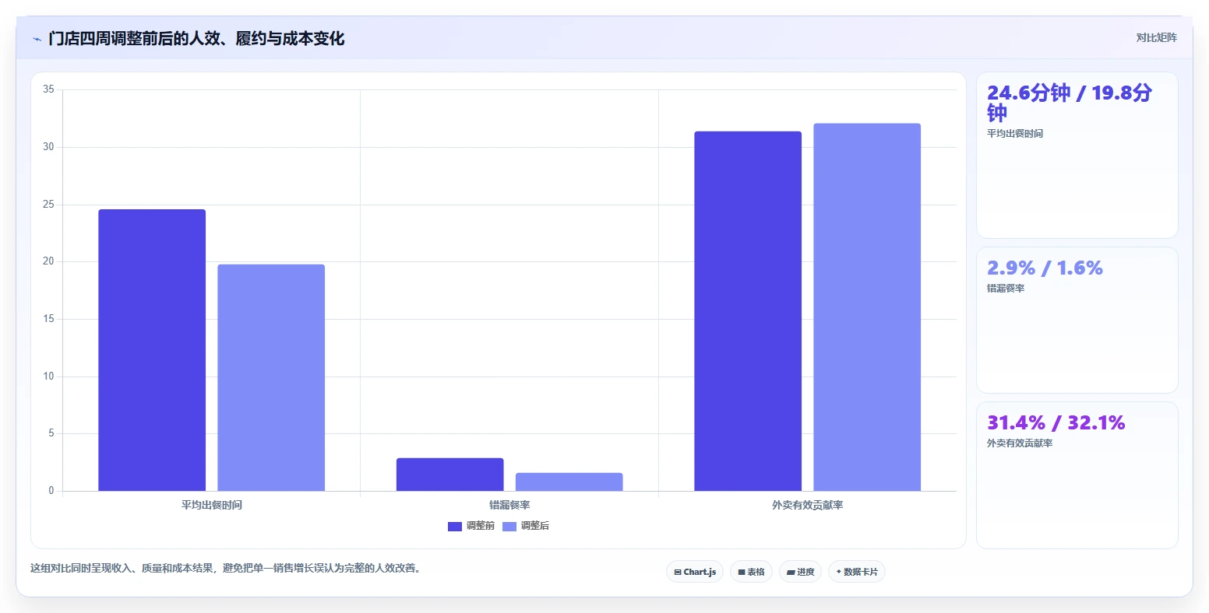Click the footnote text starting 这组对比同时呈现

coord(227,569)
